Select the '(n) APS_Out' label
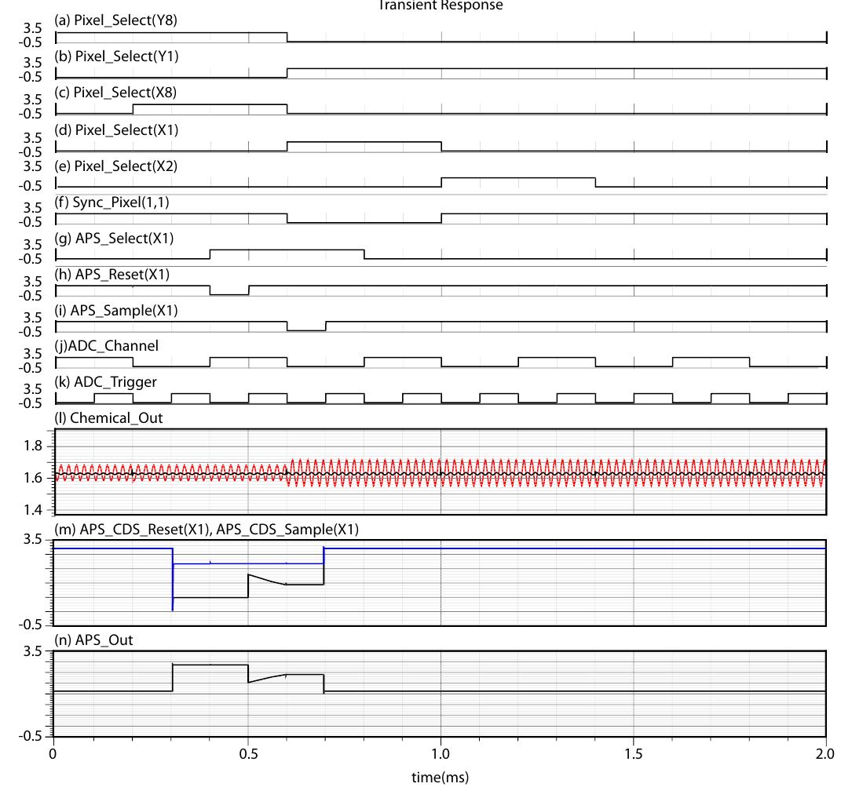The height and width of the screenshot is (787, 841). pyautogui.click(x=93, y=640)
